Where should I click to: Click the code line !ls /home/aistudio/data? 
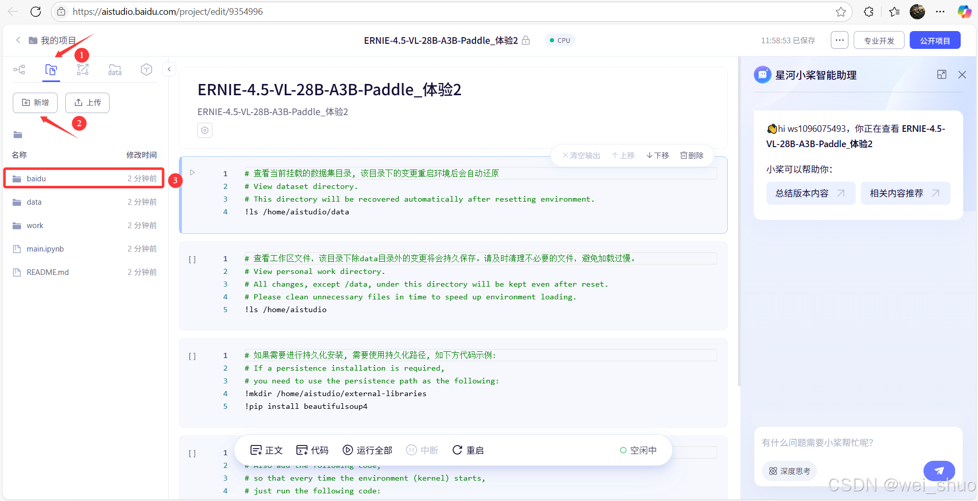coord(297,212)
